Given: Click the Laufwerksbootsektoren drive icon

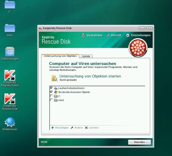Looking at the screenshot, I should tap(56, 88).
